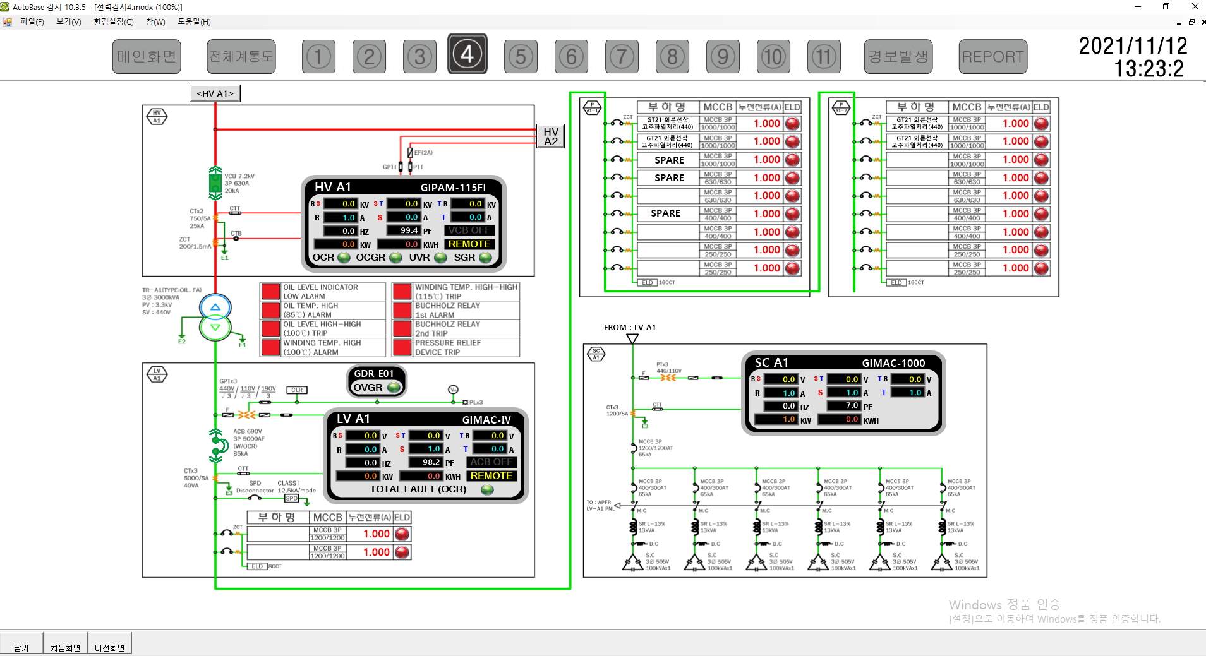Click the VCB OFF status in HV A1

(x=469, y=230)
